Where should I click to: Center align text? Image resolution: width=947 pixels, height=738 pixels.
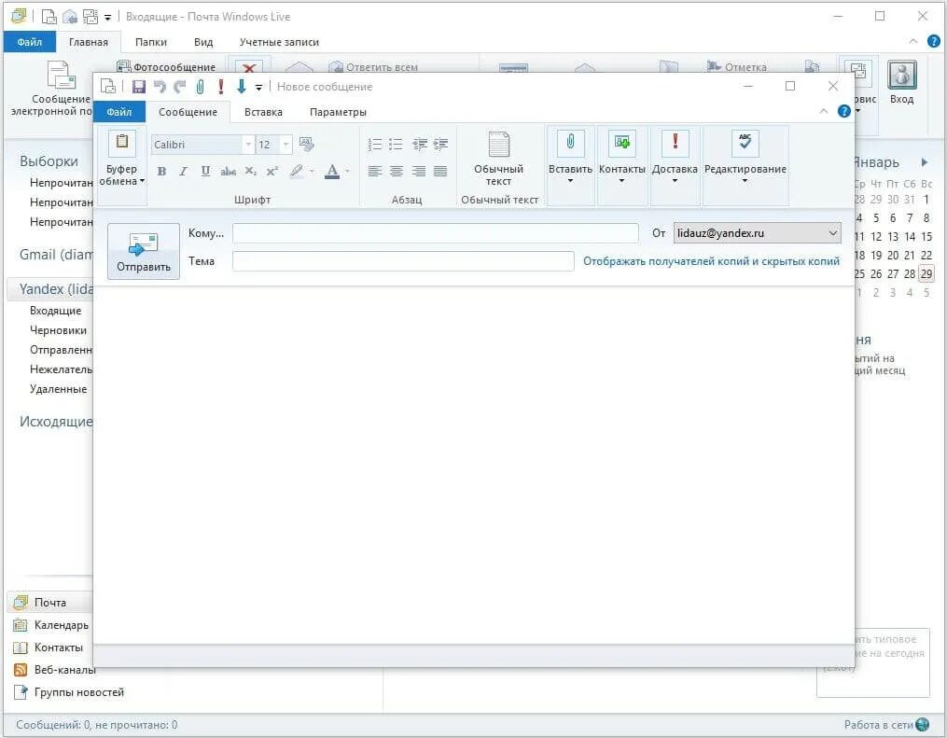point(397,172)
